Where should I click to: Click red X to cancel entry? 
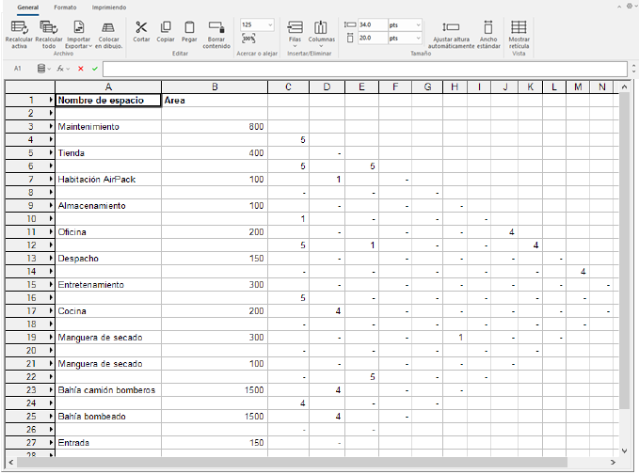pos(81,69)
